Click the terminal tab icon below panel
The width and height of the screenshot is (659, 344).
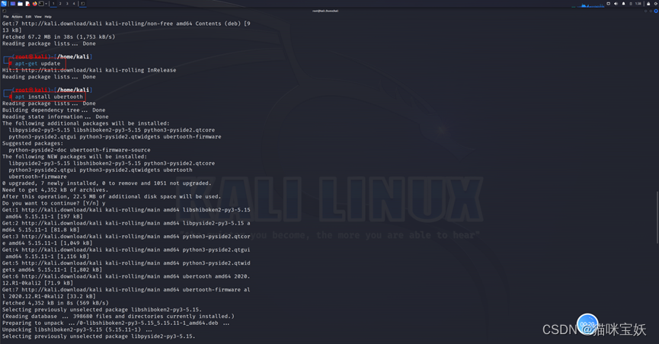5,11
